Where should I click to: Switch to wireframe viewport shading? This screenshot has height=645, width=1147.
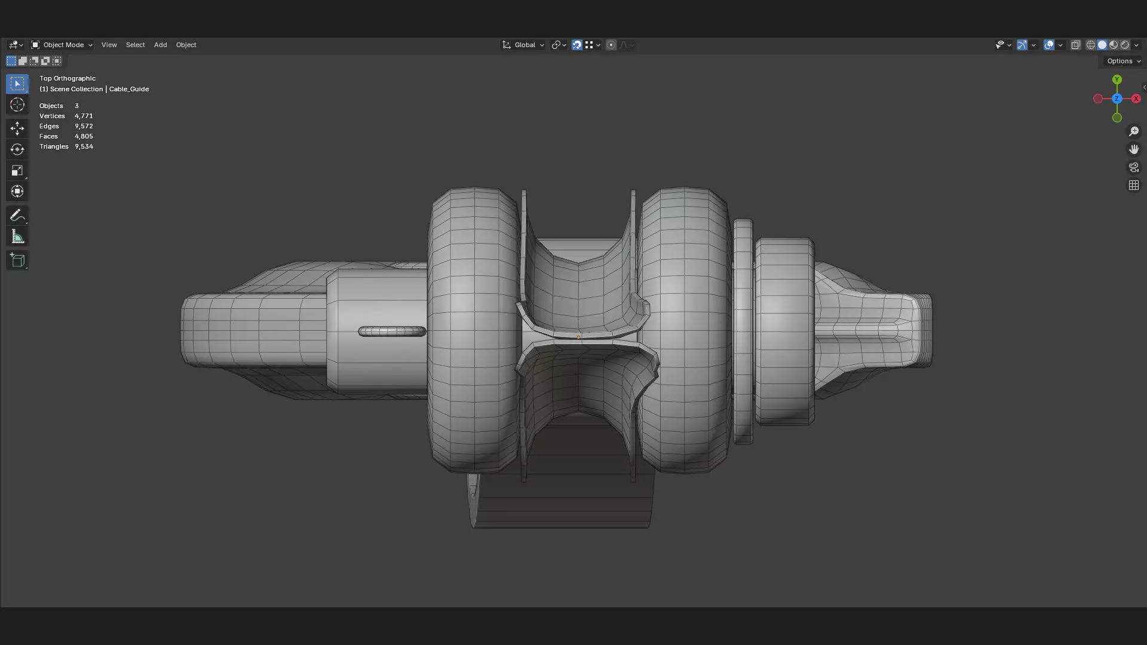1090,45
